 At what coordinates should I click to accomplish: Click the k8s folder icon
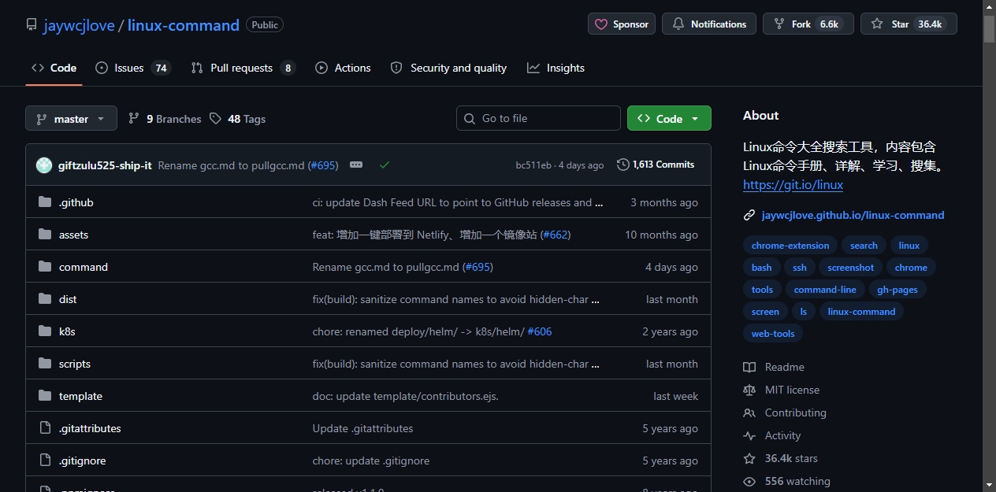tap(45, 331)
